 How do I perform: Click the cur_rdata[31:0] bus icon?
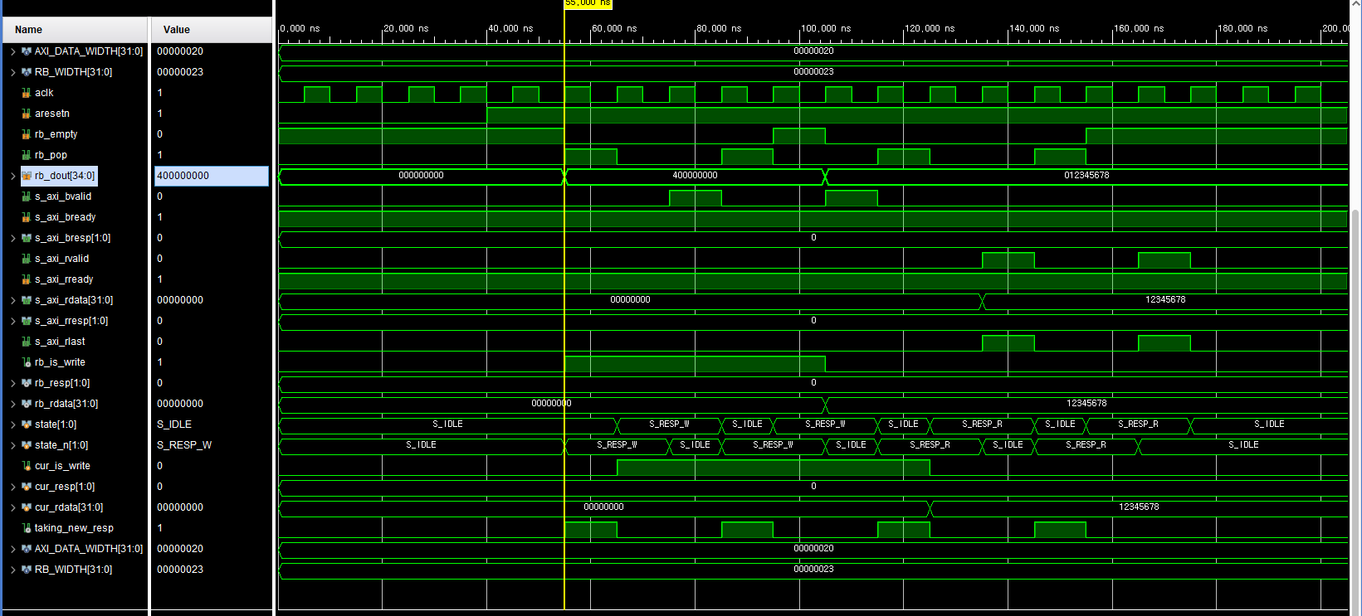[27, 507]
